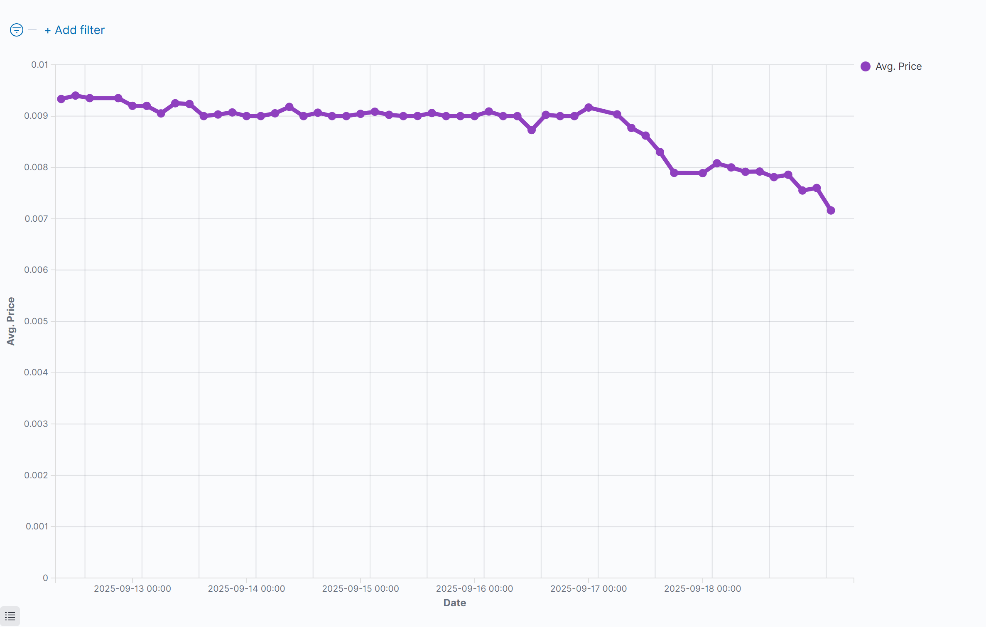Click the 2025-09-17 00:00 x-axis label
This screenshot has width=986, height=627.
pos(589,588)
